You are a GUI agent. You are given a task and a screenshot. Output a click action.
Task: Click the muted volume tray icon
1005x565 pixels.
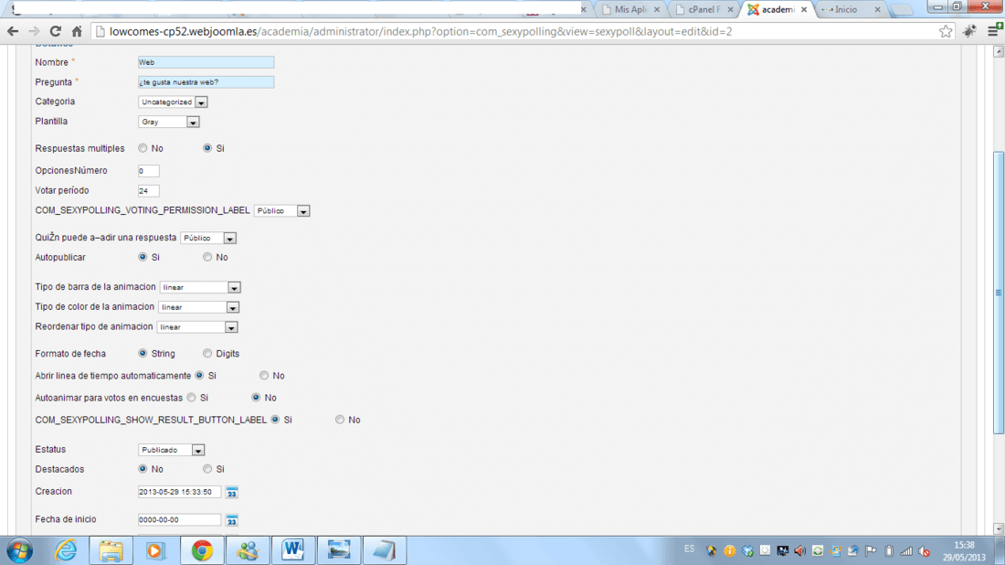pyautogui.click(x=925, y=551)
